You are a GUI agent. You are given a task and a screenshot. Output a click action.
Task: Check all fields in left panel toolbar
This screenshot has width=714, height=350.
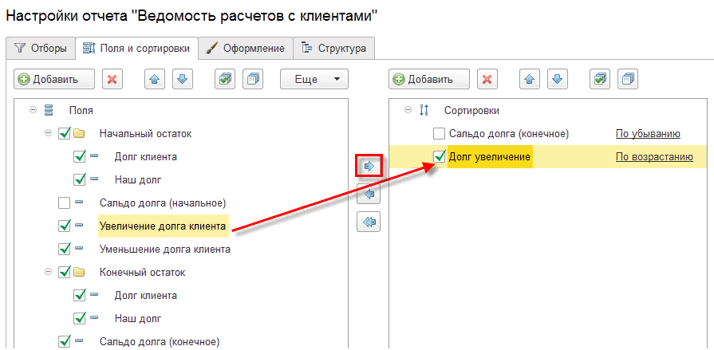click(225, 79)
